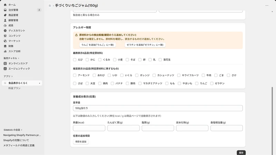Click the products tag icon
Screen dimensions: 276x155
pyautogui.click(x=5, y=15)
